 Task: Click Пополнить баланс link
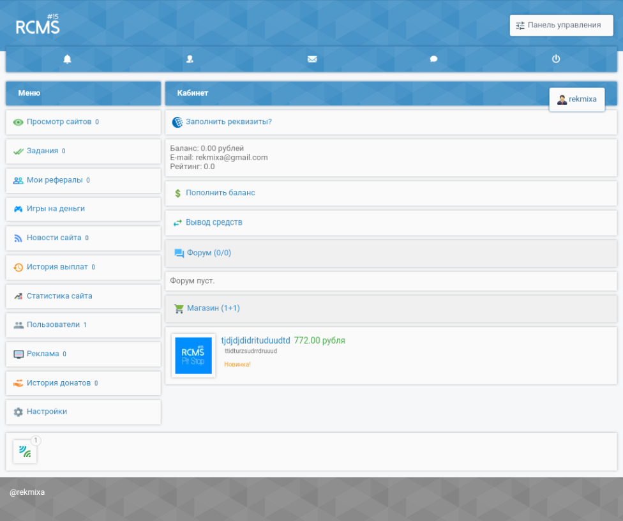click(x=220, y=193)
